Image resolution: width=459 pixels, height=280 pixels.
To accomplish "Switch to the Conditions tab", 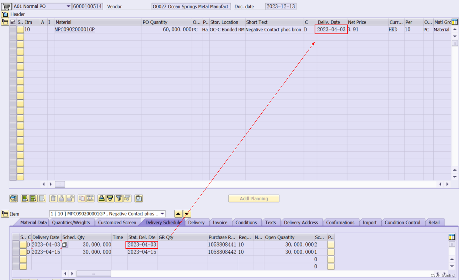I will (x=246, y=223).
